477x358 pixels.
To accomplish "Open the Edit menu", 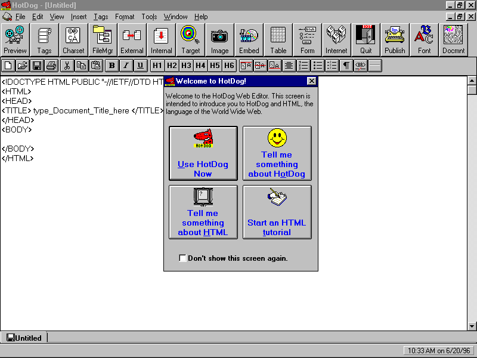I will pos(38,17).
